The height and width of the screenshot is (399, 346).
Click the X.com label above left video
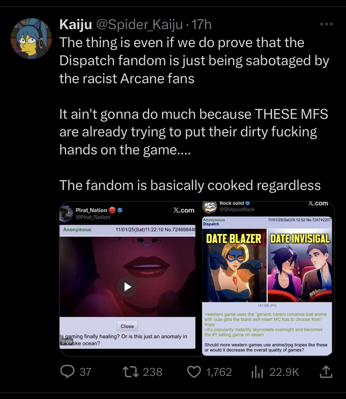point(184,210)
